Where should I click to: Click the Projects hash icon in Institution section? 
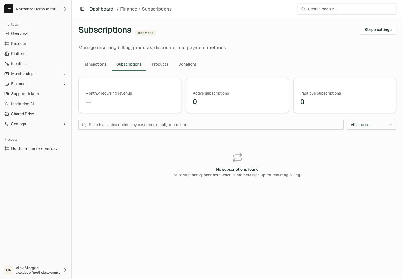[7, 44]
